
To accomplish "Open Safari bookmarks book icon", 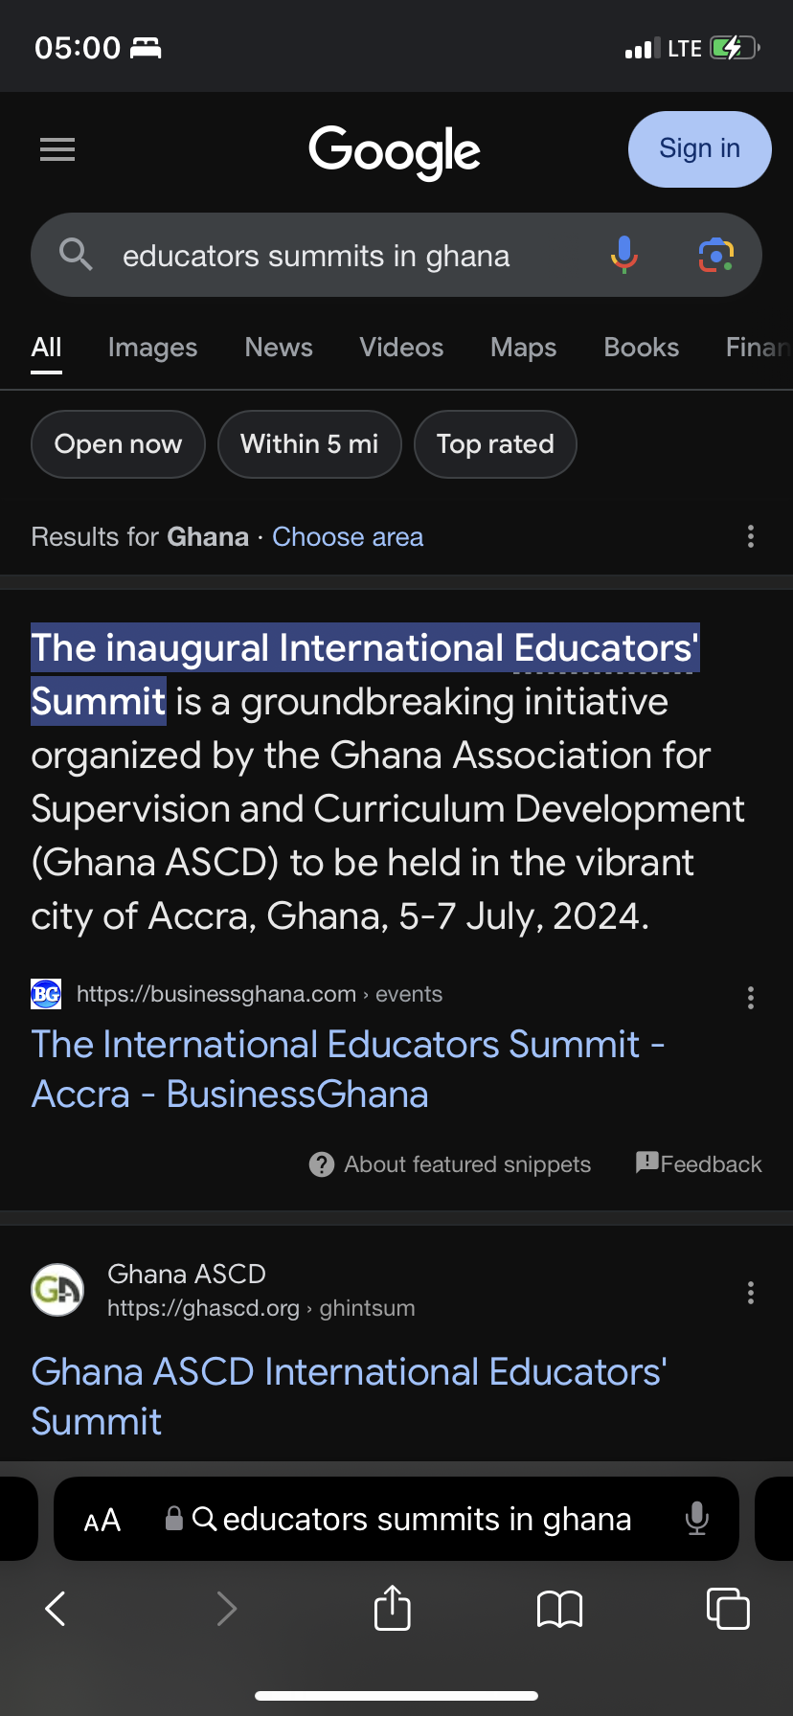I will tap(559, 1608).
